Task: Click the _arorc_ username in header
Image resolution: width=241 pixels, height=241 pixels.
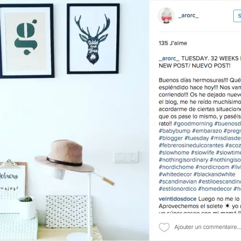Action: (188, 15)
